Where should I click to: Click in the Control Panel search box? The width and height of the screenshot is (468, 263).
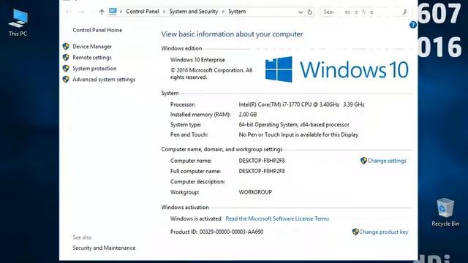365,12
